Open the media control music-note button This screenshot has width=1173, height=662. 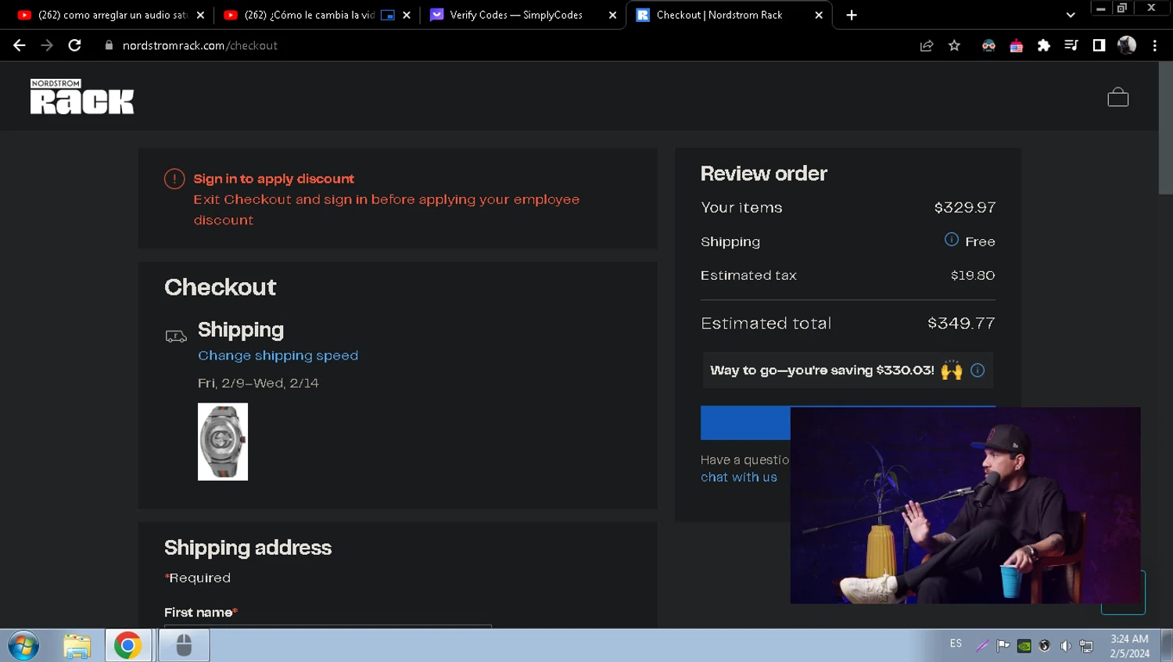(x=1071, y=45)
